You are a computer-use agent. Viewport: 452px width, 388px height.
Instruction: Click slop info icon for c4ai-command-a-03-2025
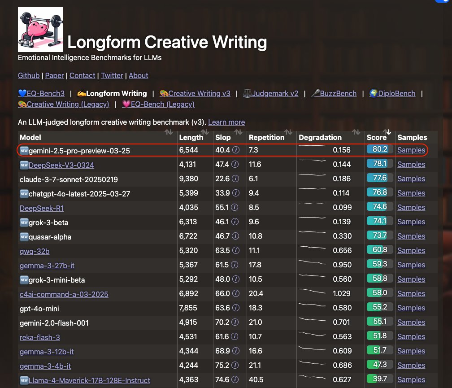pyautogui.click(x=236, y=293)
